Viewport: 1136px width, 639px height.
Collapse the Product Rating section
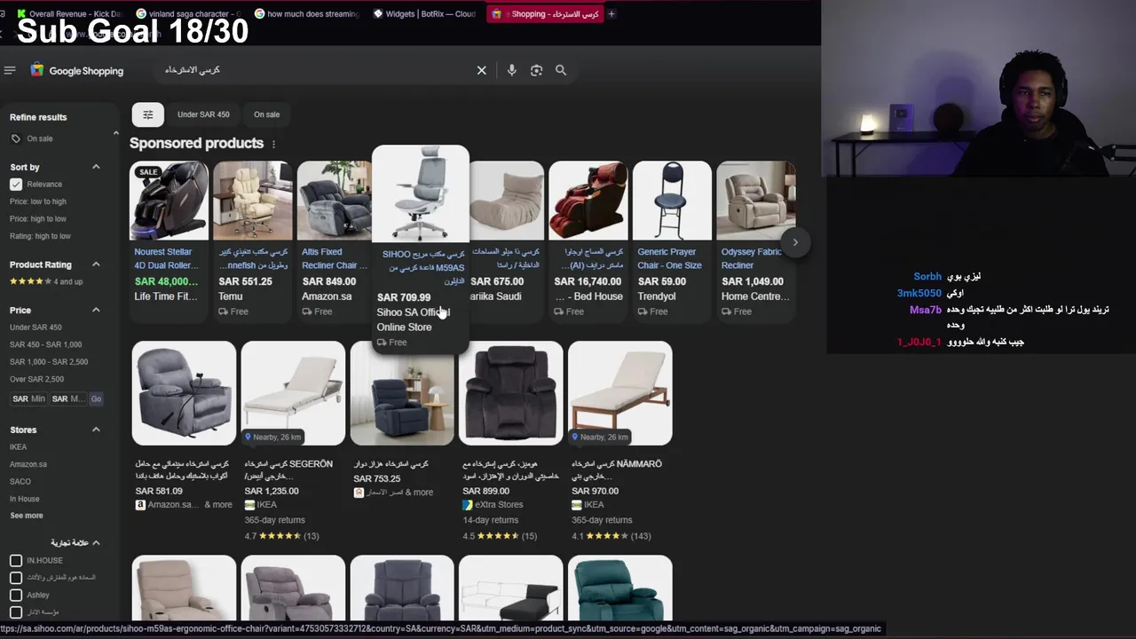pos(96,264)
